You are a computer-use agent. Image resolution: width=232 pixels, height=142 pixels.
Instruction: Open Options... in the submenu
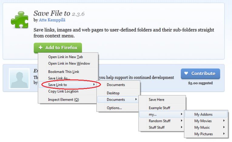coord(118,108)
